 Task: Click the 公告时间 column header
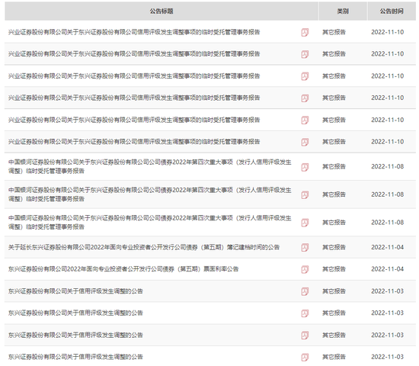click(x=392, y=11)
